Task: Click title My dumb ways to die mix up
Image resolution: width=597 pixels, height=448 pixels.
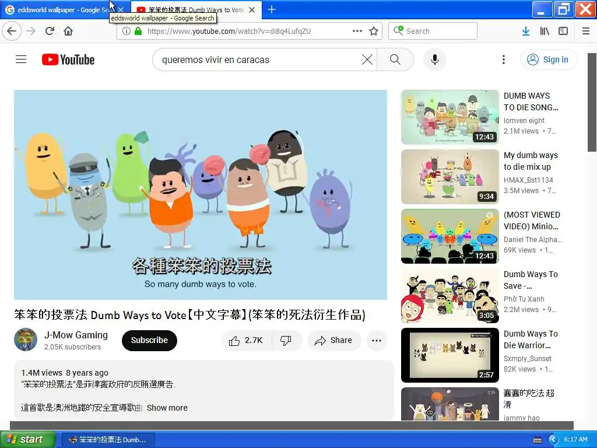Action: pos(531,161)
